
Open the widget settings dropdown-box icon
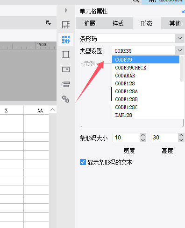pos(66,69)
